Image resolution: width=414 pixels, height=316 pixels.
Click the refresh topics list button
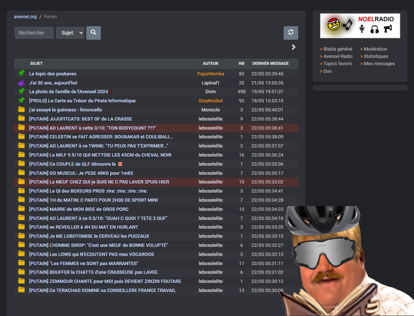(291, 33)
